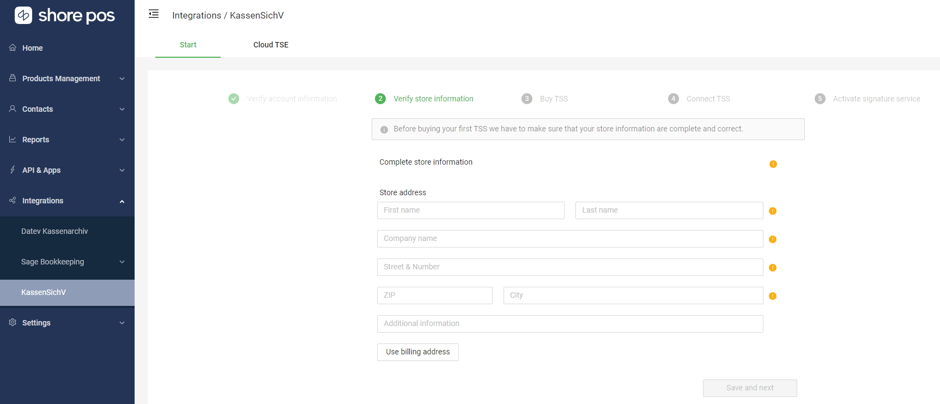Expand the Contacts chevron

[x=122, y=109]
